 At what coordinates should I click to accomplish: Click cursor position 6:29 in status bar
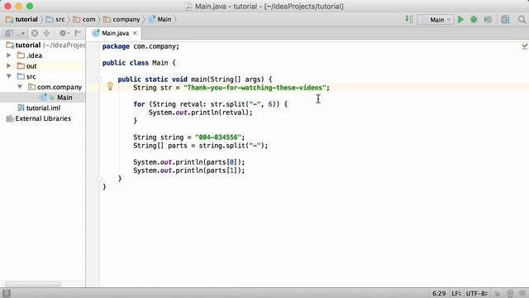pos(439,293)
